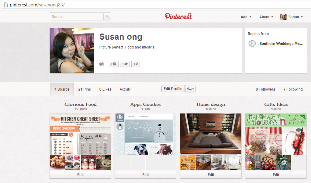Screen dimensions: 311x183
Task: Open the Pinterest logo home link
Action: tap(178, 16)
